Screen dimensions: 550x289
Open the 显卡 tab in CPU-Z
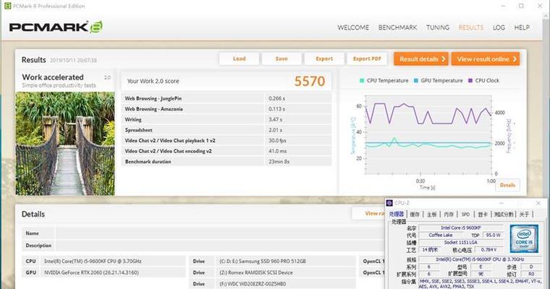tap(483, 214)
